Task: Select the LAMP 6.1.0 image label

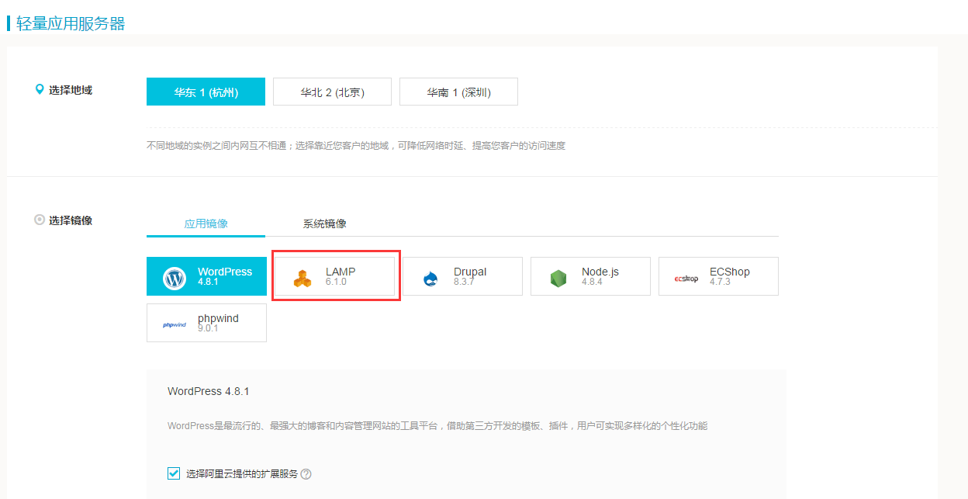Action: coord(341,276)
